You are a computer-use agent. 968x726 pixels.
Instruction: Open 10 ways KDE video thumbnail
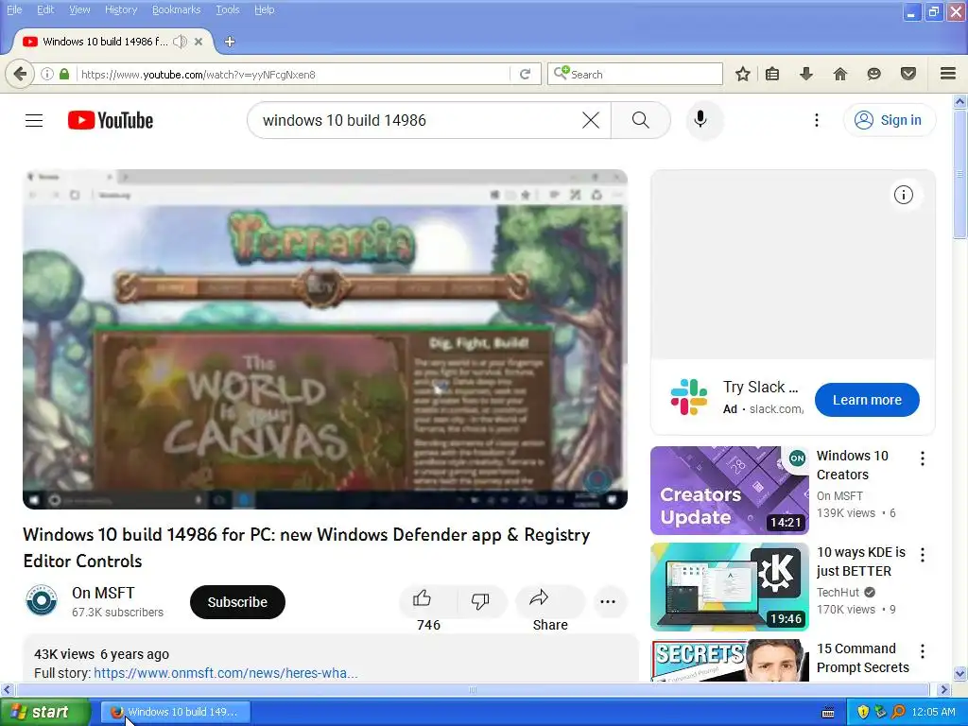point(730,587)
